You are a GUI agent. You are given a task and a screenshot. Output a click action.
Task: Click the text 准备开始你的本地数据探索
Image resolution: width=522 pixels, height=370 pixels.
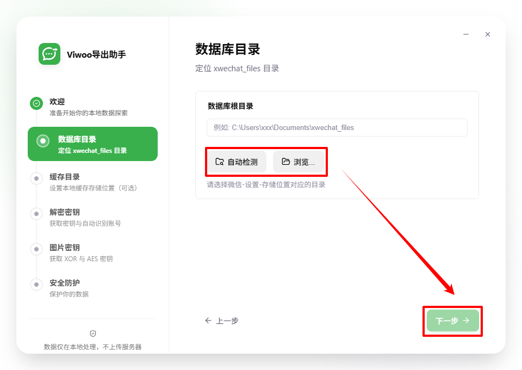click(x=89, y=113)
